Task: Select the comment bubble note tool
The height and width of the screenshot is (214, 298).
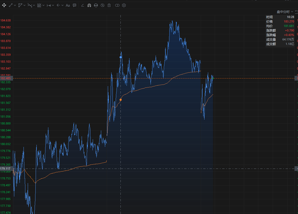Action: coord(74,5)
